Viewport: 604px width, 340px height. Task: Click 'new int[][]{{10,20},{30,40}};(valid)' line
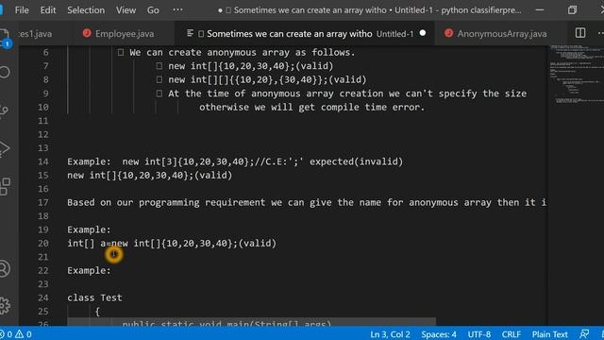pyautogui.click(x=267, y=79)
